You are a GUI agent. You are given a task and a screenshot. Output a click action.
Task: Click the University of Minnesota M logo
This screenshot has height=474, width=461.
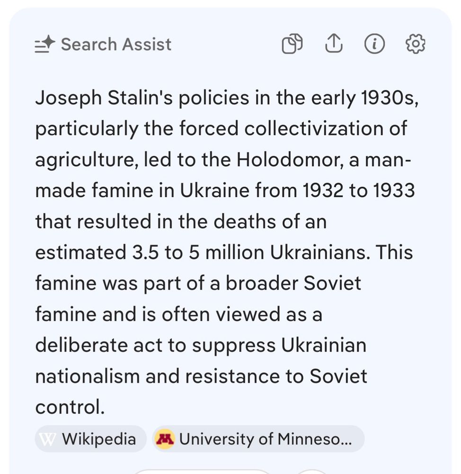click(165, 439)
